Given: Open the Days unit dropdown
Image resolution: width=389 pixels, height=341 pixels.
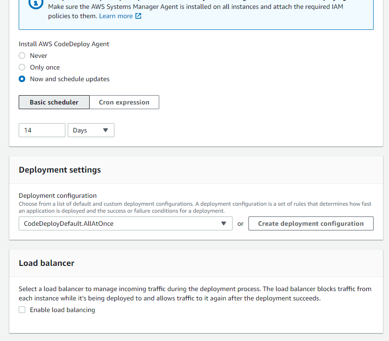Looking at the screenshot, I should (x=91, y=130).
